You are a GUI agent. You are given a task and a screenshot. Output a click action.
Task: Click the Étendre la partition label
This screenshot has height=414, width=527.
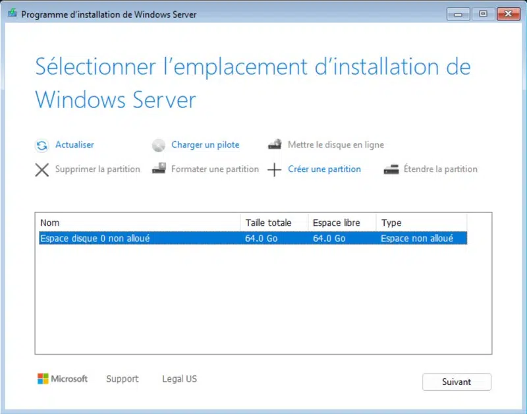(x=440, y=169)
